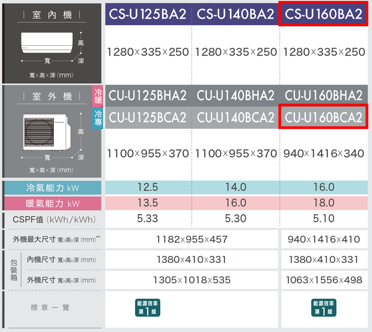The image size is (372, 332).
Task: Click the blue 冷氣能力 kW label
Action: coord(53,188)
